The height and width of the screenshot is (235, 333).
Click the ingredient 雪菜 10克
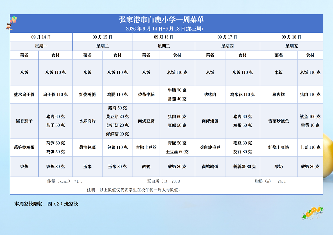click(x=310, y=125)
